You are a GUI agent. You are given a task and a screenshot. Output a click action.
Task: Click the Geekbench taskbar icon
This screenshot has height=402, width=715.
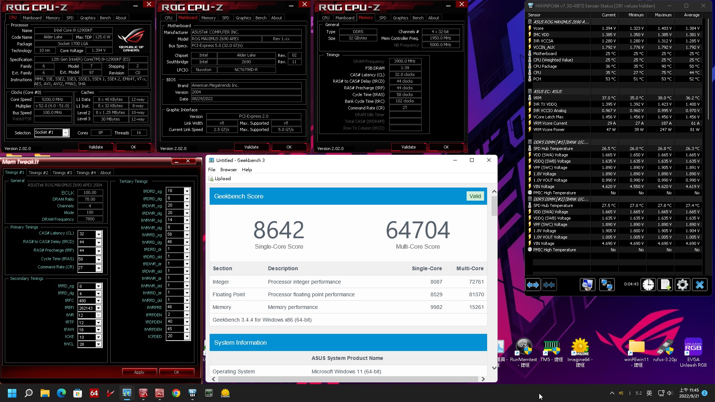127,393
